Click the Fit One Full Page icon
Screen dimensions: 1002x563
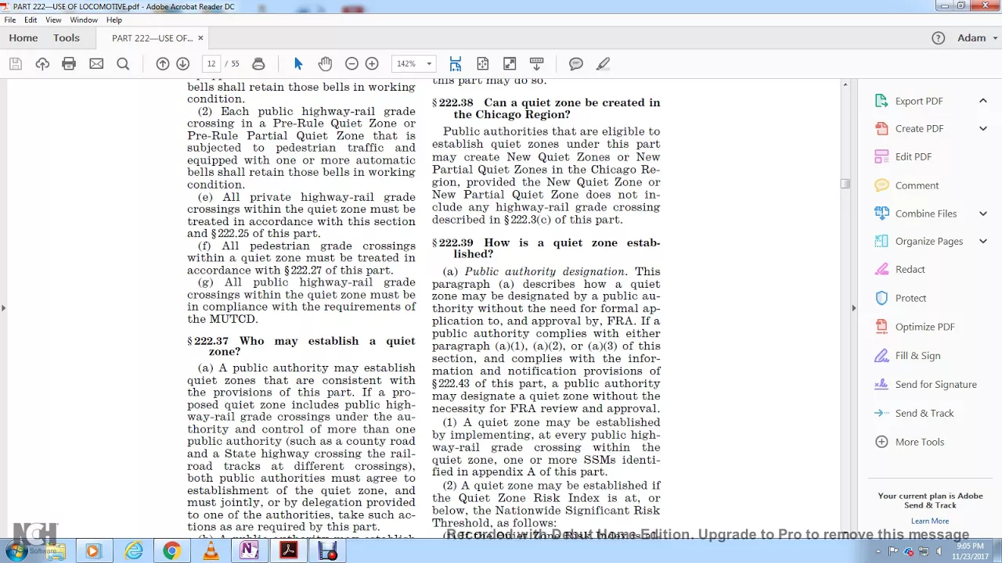pos(482,64)
